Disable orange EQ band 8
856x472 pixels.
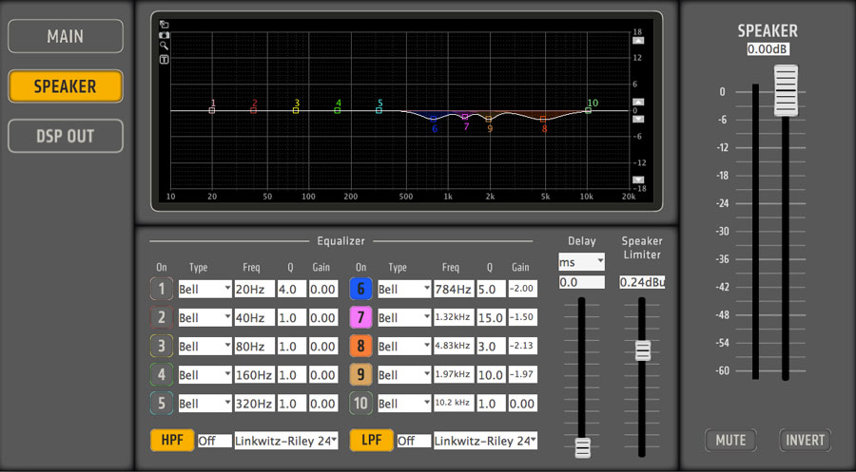coord(360,346)
